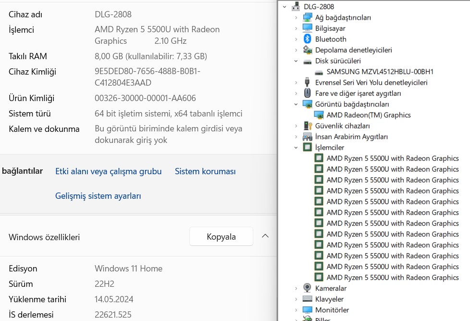Click the Ağ bağdaştırıcıları network icon
Screen dimensions: 470x321
(x=307, y=17)
